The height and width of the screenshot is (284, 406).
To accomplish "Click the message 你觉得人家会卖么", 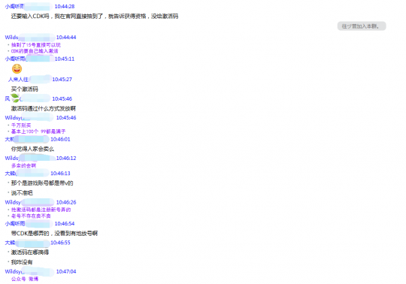I will (32, 149).
